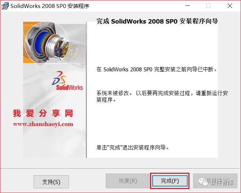Click the SolidWorks 2008 SP0 安装程序 title text
The height and width of the screenshot is (193, 241).
coord(50,6)
